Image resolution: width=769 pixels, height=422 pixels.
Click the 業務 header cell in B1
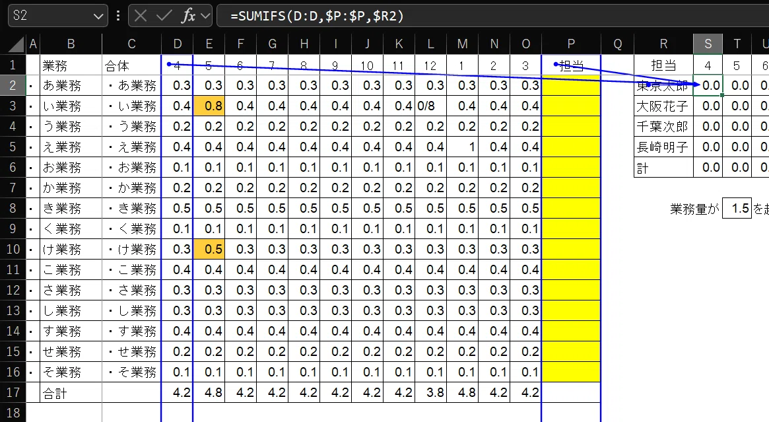click(71, 65)
